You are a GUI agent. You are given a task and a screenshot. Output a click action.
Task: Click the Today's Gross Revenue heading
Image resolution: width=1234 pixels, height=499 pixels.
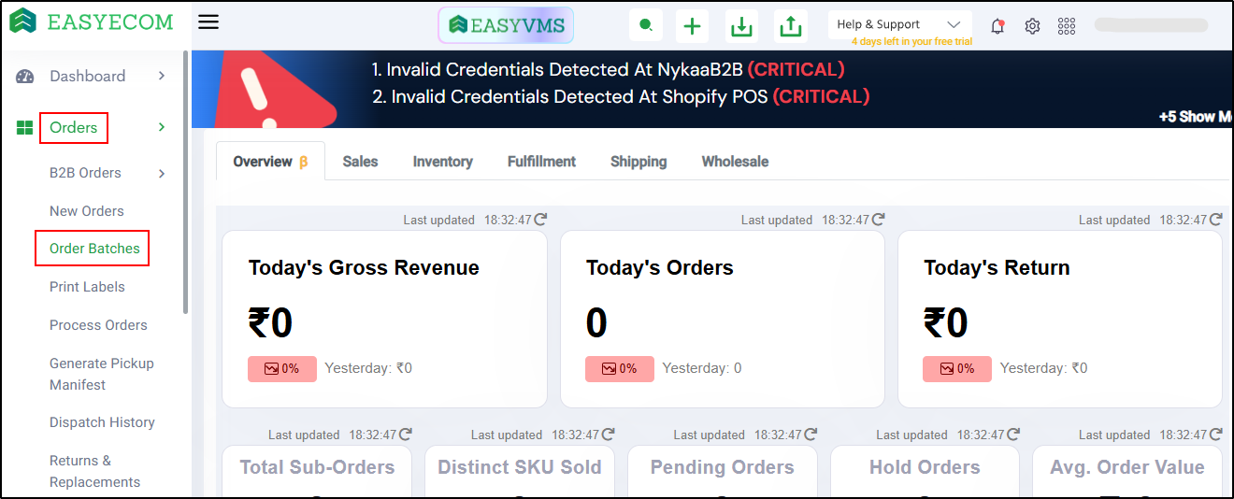pos(364,268)
